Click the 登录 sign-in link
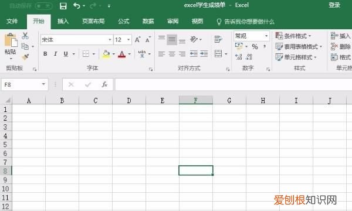 click(x=334, y=5)
